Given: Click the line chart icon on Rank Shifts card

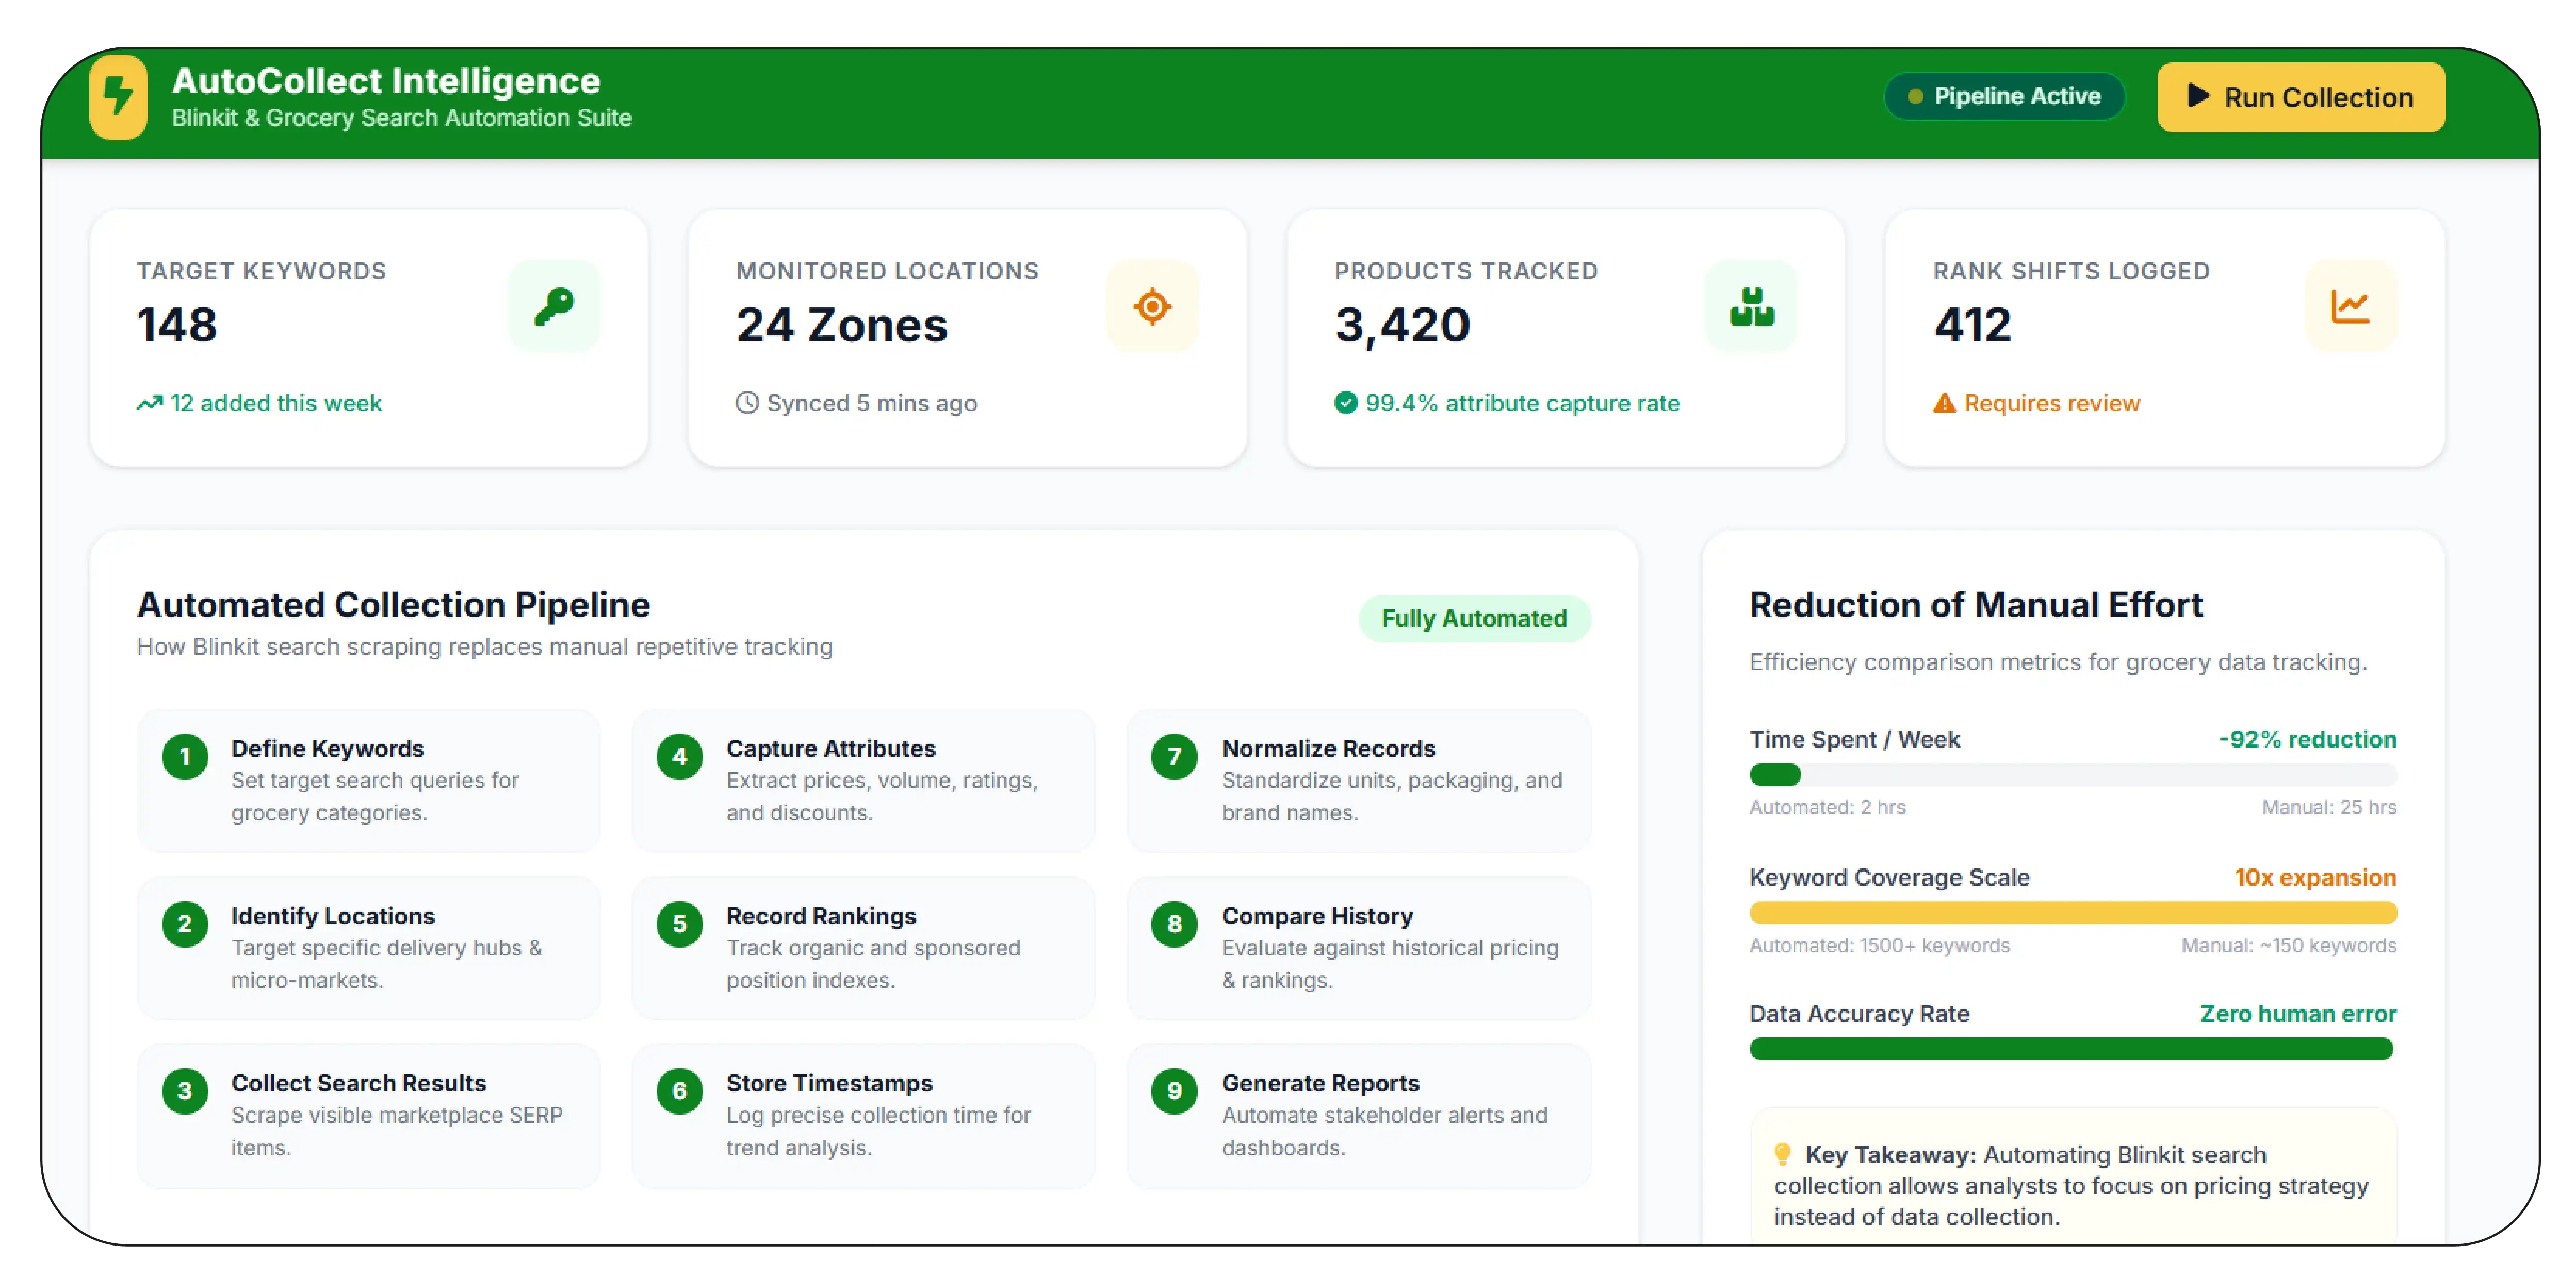Looking at the screenshot, I should 2350,306.
